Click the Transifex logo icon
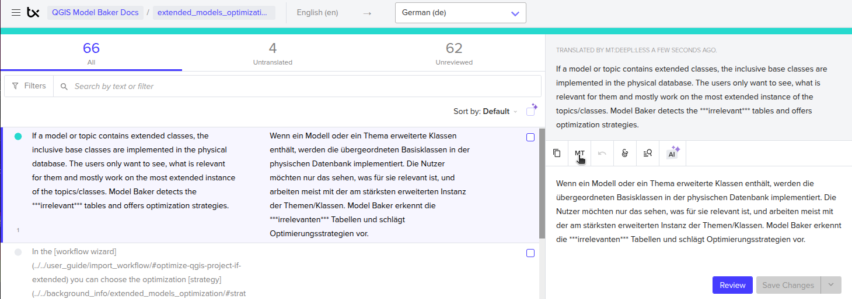Viewport: 852px width, 299px height. pos(33,12)
